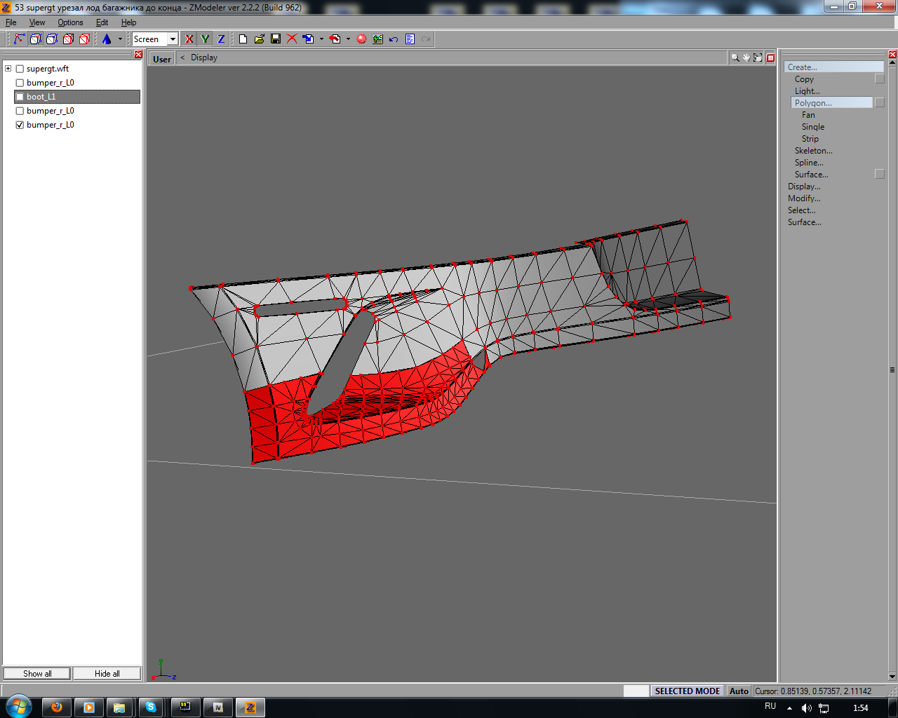
Task: Enable the boot_L1 object checkbox
Action: click(x=20, y=97)
